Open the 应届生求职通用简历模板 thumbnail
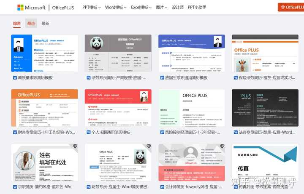The height and width of the screenshot is (194, 304). click(x=192, y=53)
